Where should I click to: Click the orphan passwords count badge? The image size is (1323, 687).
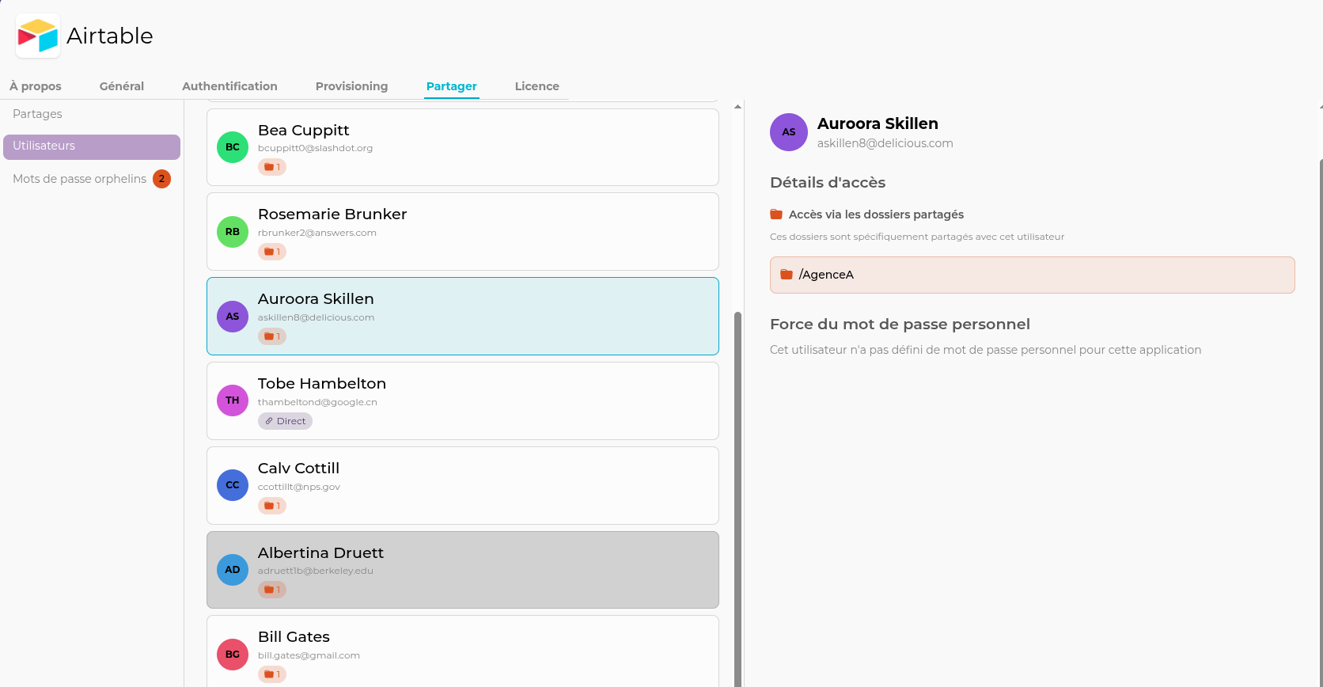161,179
